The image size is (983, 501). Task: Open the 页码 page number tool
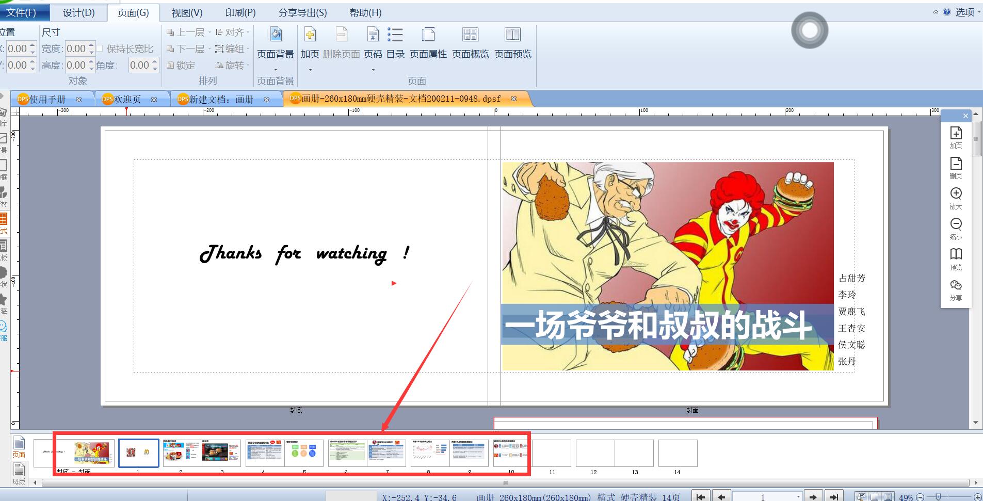pyautogui.click(x=373, y=43)
